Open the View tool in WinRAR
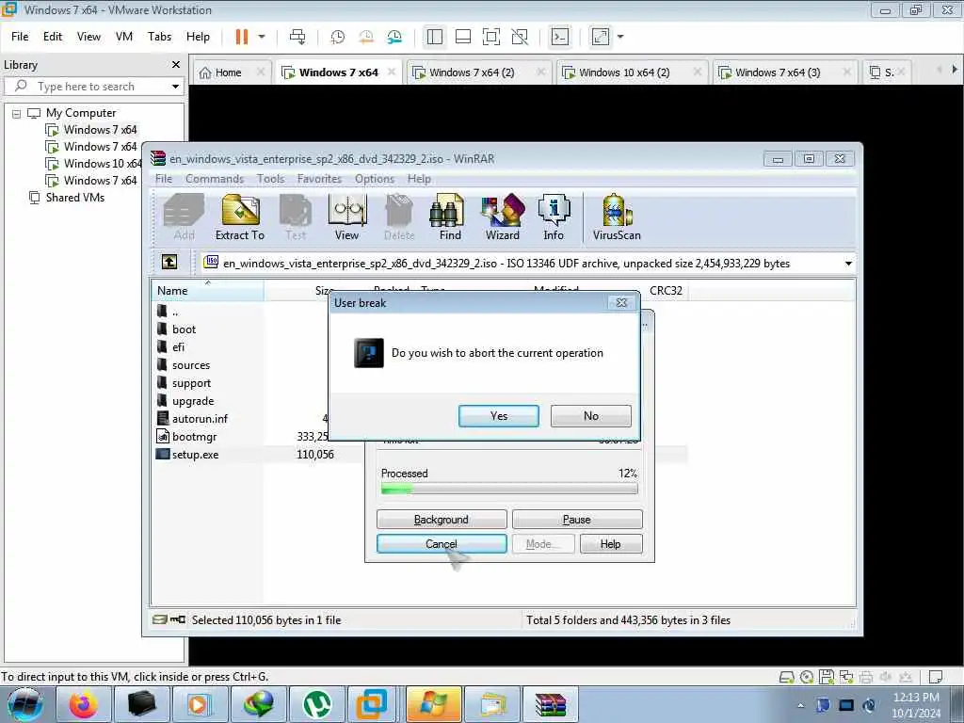 click(x=347, y=217)
